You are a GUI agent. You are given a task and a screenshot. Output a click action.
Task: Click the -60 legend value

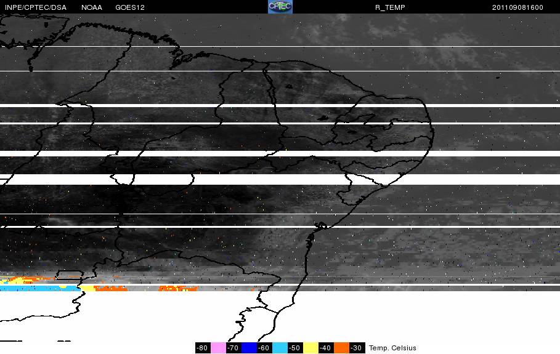tap(264, 348)
